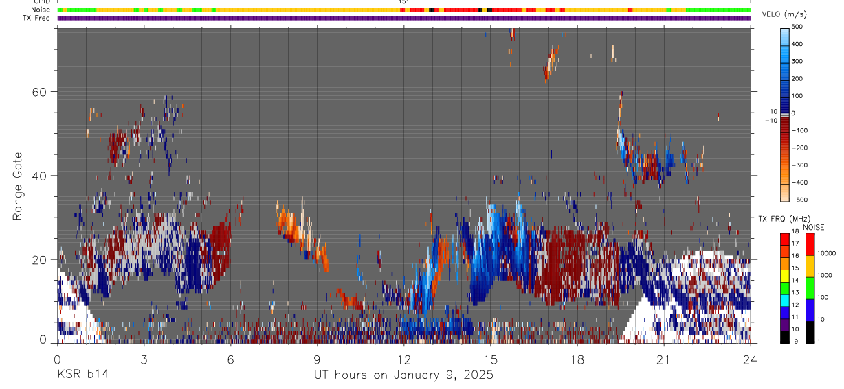The width and height of the screenshot is (844, 389).
Task: Click the velocity color scale bar
Action: click(786, 113)
